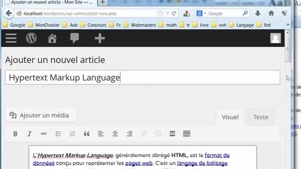301x169 pixels.
Task: Click the article title field
Action: click(143, 77)
